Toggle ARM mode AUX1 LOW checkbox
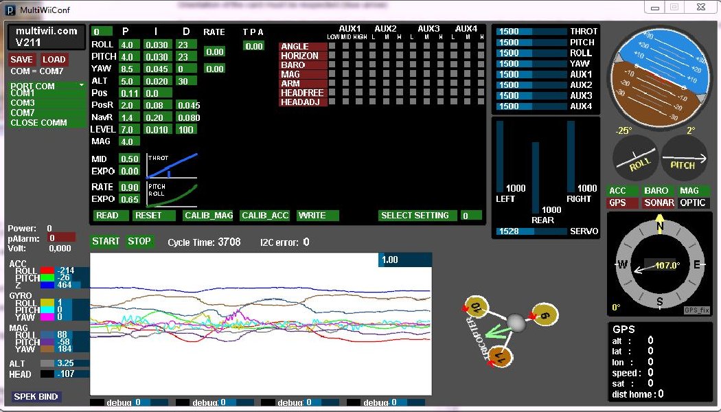 (332, 84)
